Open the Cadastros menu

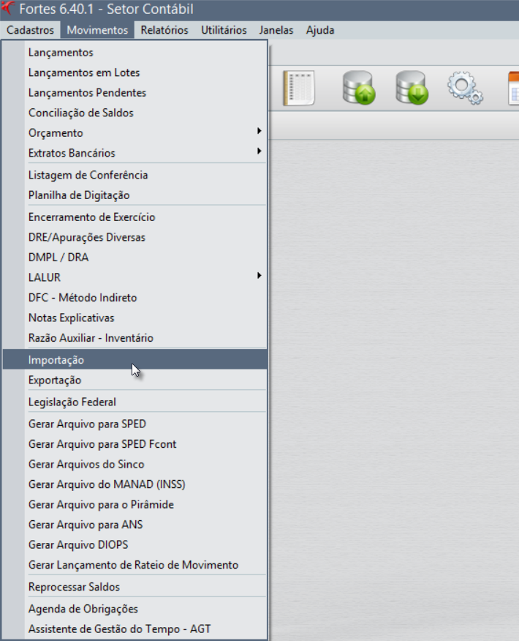pyautogui.click(x=30, y=30)
